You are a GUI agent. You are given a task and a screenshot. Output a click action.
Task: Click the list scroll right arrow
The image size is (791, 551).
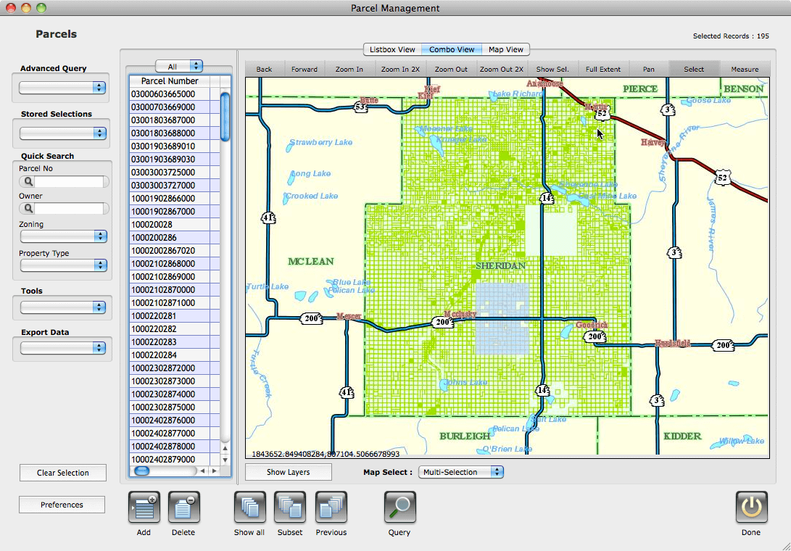(x=215, y=471)
